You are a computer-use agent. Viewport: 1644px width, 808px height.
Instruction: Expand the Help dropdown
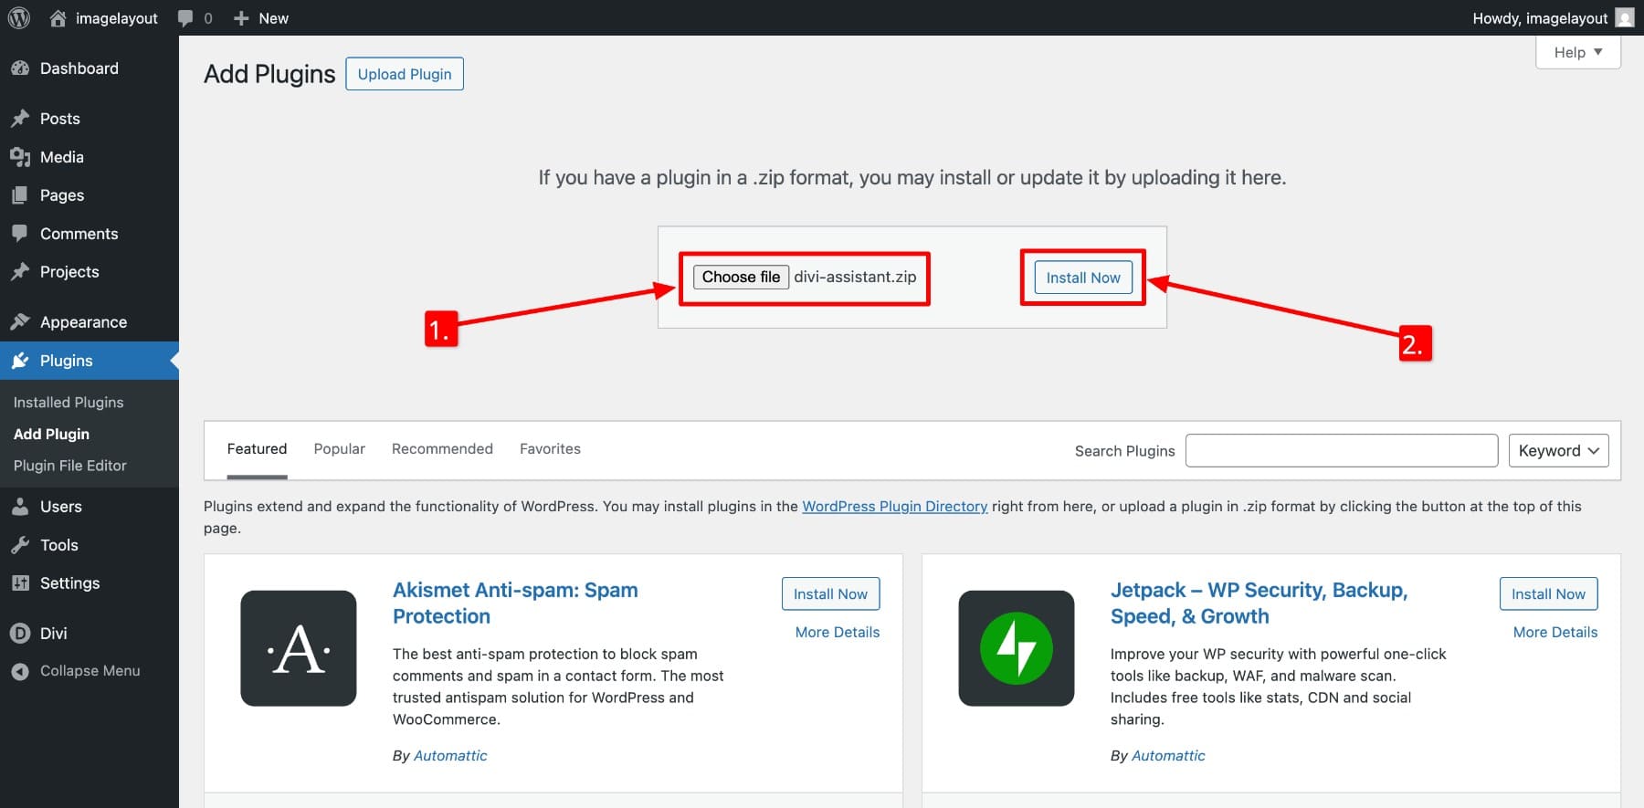pyautogui.click(x=1578, y=52)
